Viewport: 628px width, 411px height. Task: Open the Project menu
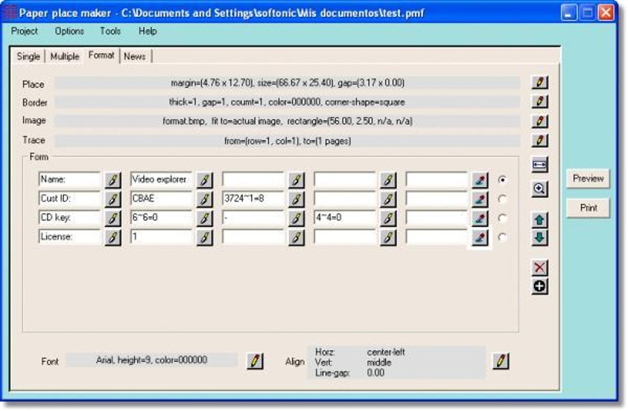click(25, 31)
